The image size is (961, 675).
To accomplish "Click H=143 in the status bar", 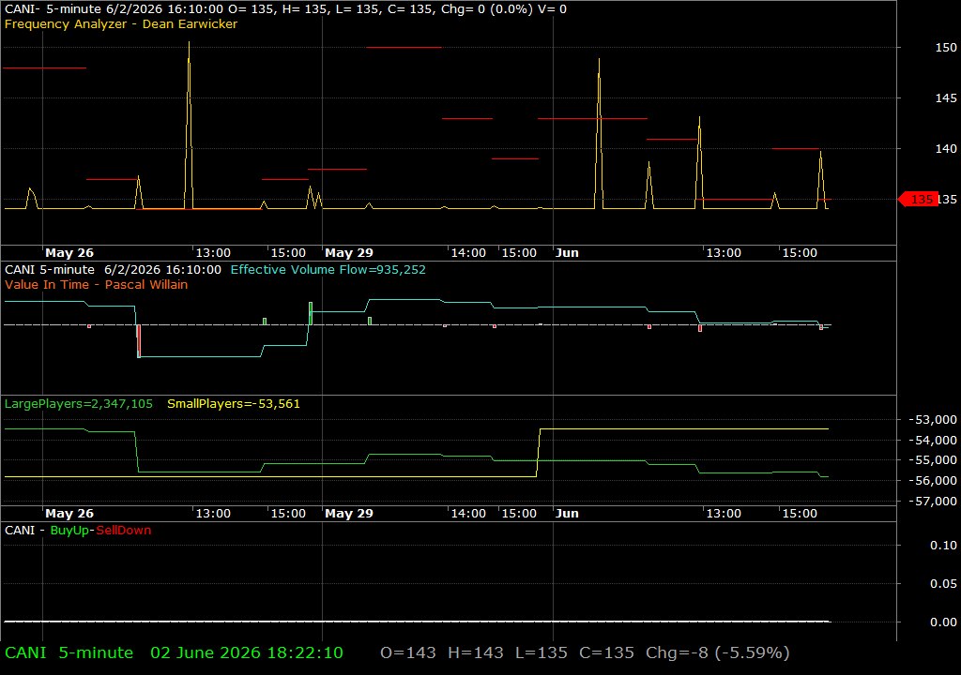I will coord(476,652).
